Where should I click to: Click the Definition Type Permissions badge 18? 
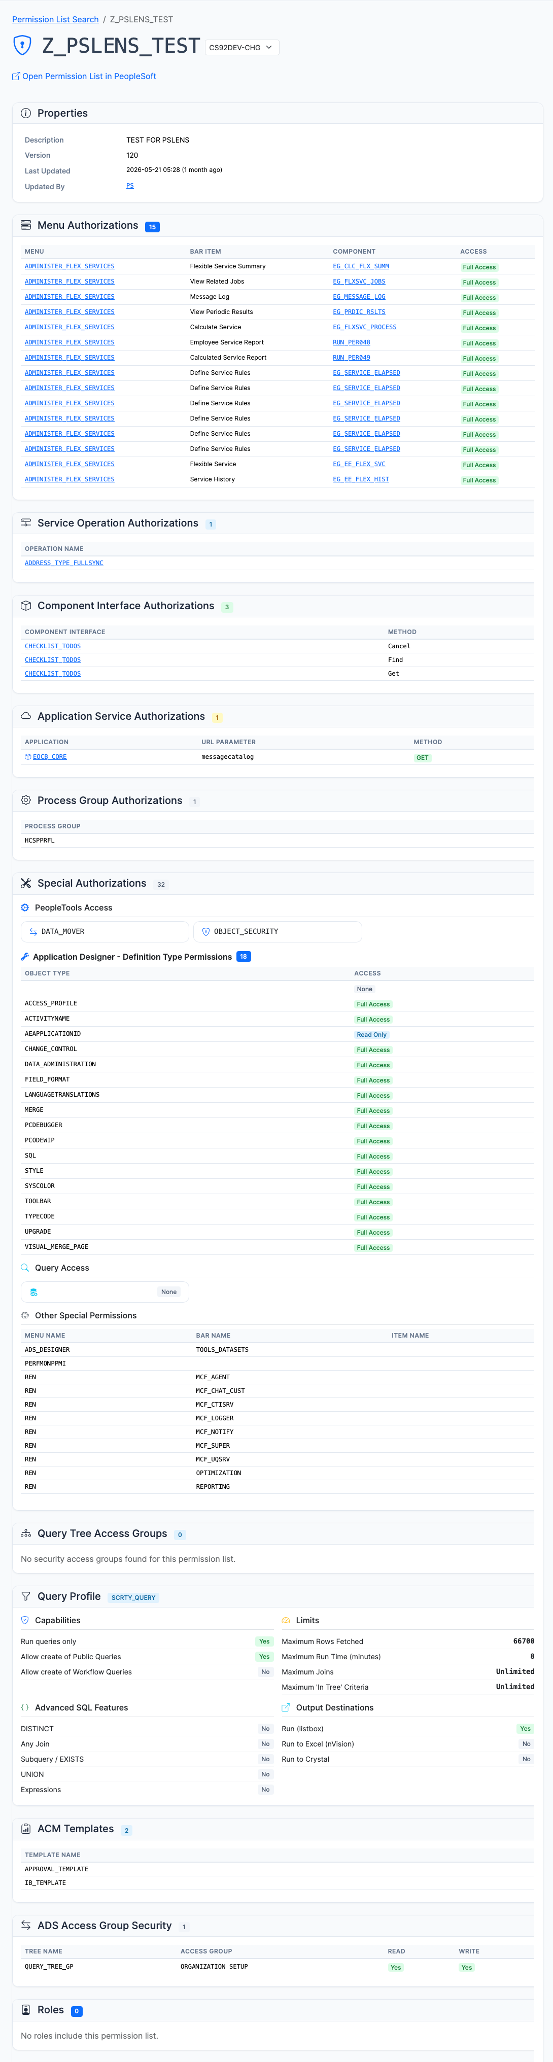click(x=244, y=957)
